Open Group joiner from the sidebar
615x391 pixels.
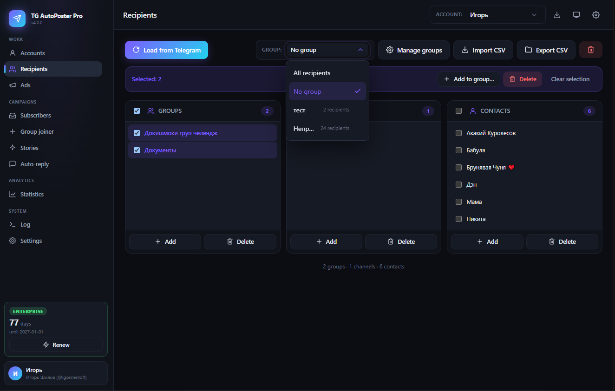pyautogui.click(x=53, y=131)
